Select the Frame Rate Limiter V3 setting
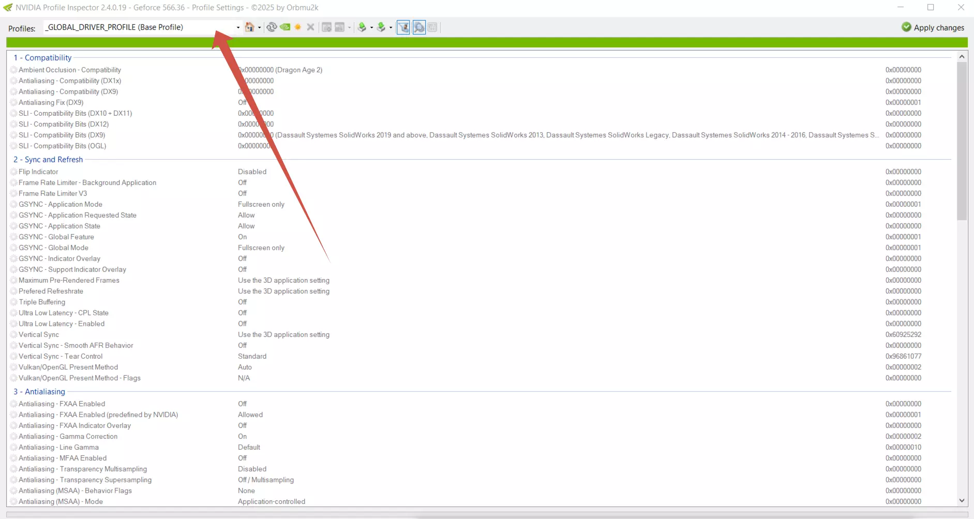The image size is (974, 519). click(53, 194)
